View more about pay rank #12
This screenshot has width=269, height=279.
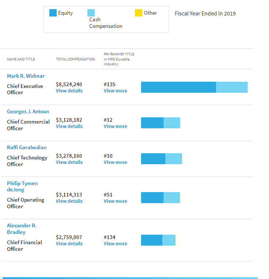pyautogui.click(x=115, y=126)
